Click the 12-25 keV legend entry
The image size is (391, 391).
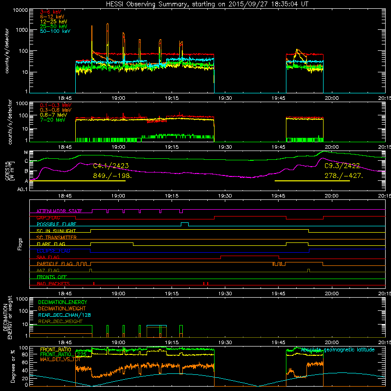53,22
